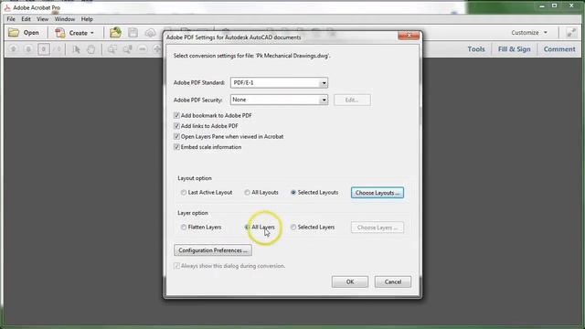
Task: Click the zoom out minus icon
Action: coord(143,49)
